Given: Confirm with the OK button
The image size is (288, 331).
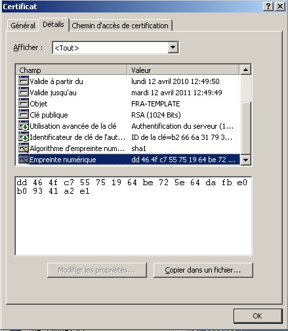Looking at the screenshot, I should (258, 316).
